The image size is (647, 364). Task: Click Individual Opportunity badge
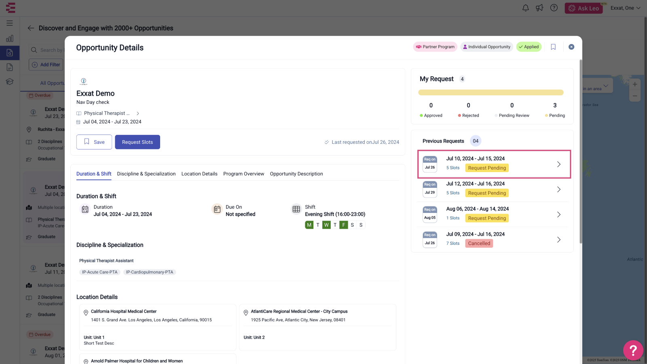tap(486, 47)
